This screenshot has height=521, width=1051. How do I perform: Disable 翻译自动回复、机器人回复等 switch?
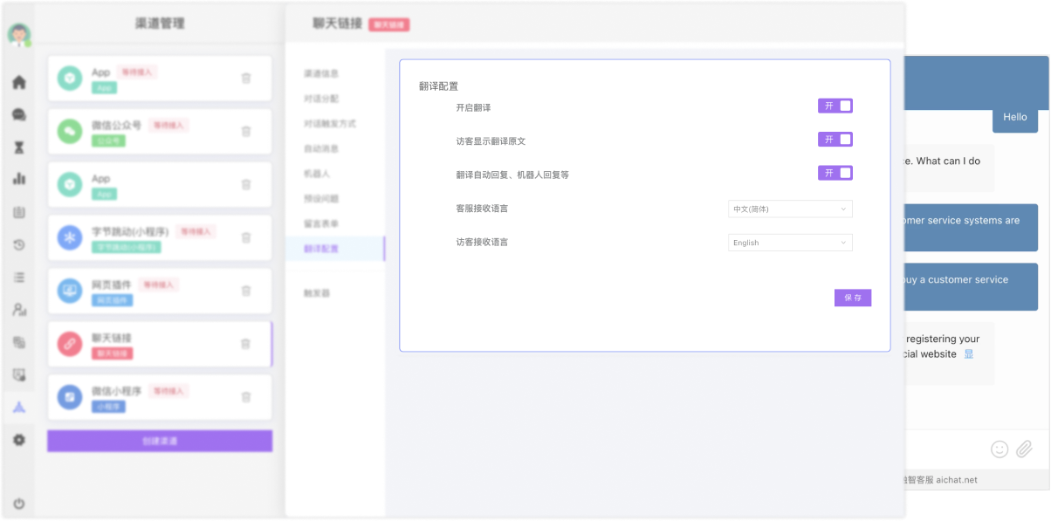(835, 173)
